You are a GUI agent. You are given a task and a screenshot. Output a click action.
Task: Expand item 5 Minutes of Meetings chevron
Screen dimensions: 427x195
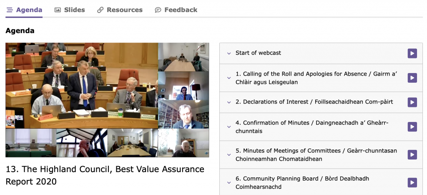click(229, 154)
